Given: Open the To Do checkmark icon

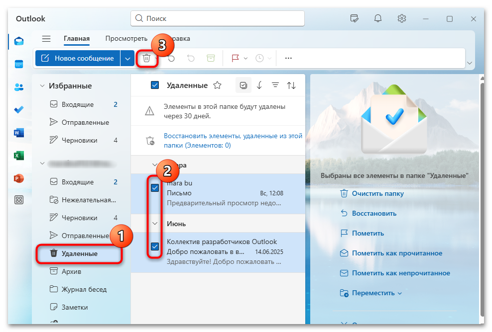Looking at the screenshot, I should tap(19, 110).
